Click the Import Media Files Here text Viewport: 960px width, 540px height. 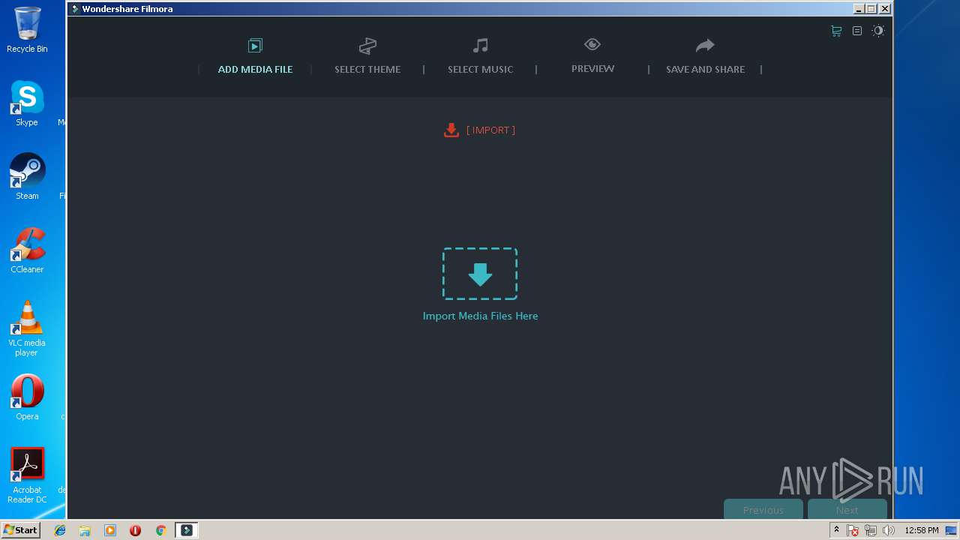click(480, 316)
